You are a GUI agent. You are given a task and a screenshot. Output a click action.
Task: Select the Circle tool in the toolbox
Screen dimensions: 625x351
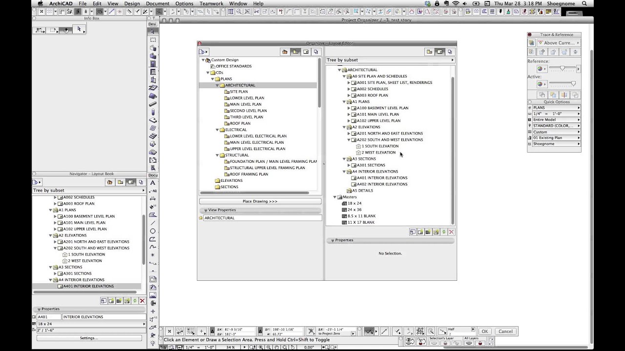[x=153, y=231]
